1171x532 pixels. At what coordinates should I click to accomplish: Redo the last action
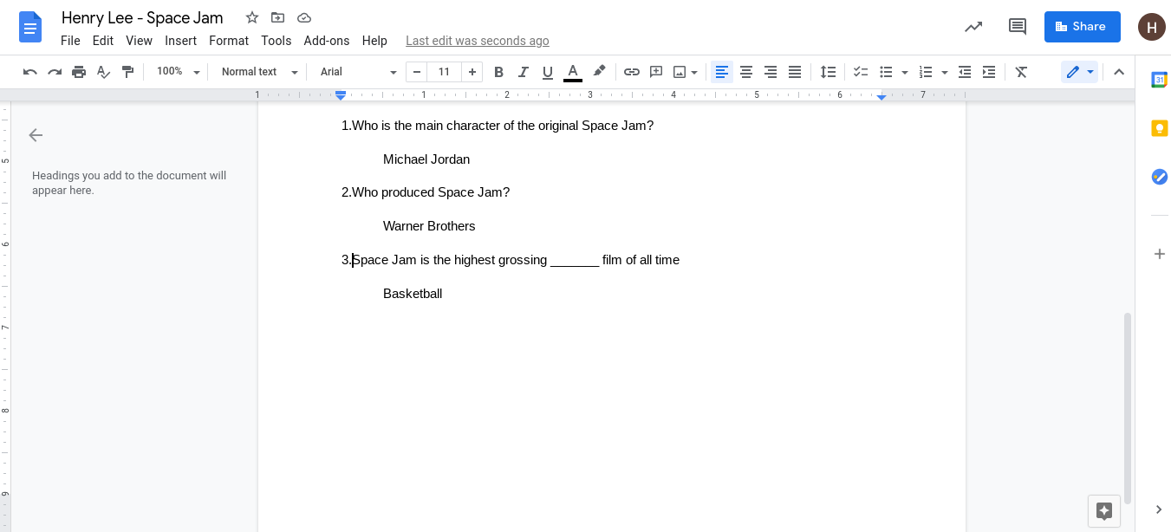coord(55,72)
